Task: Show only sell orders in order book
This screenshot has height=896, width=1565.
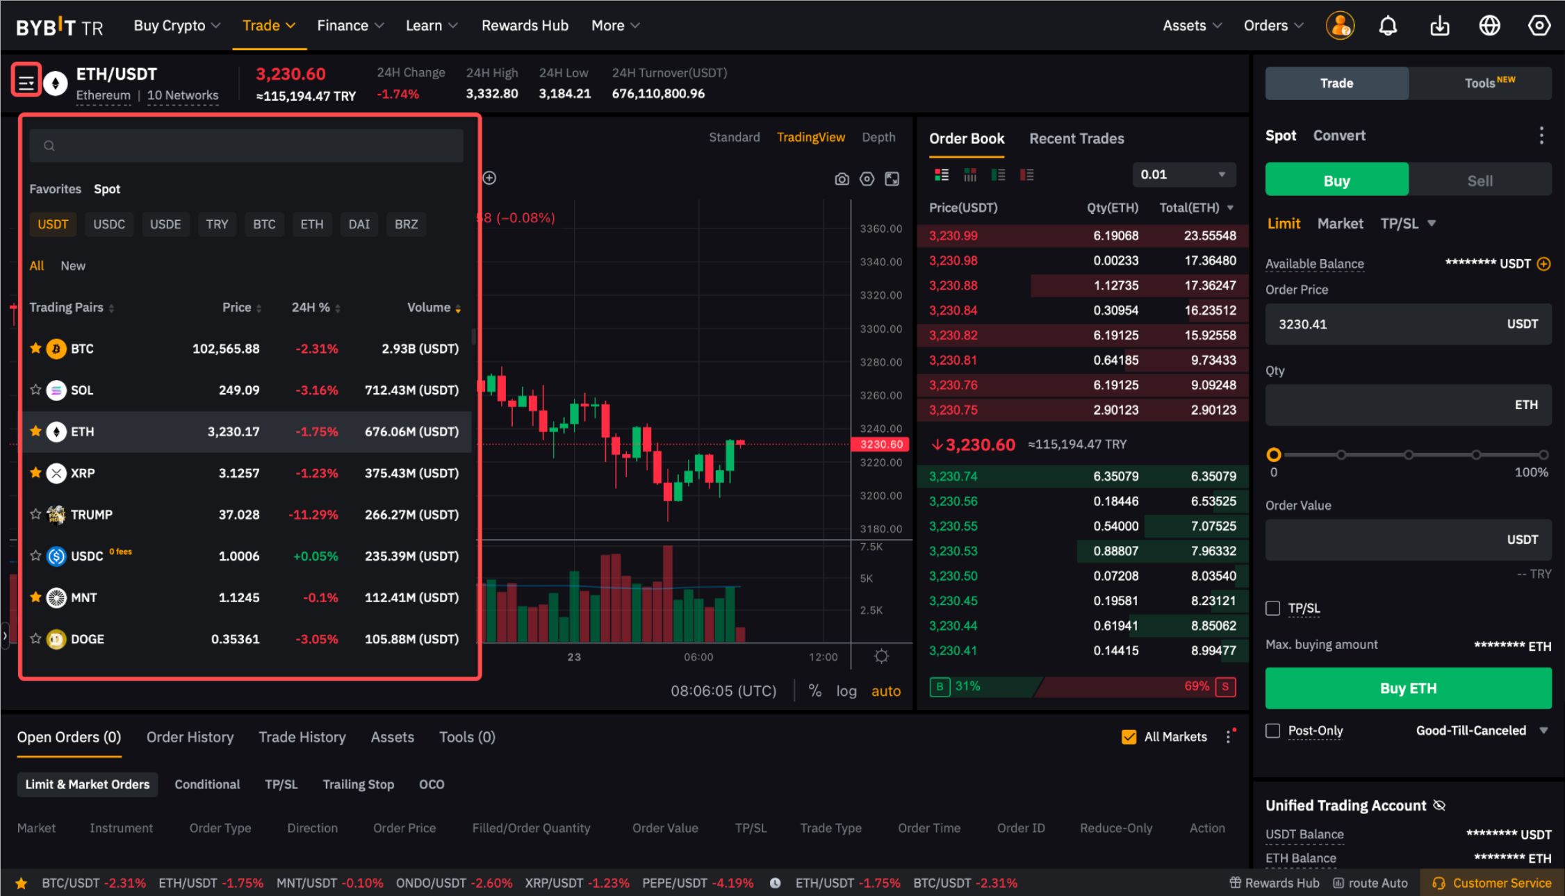Action: pyautogui.click(x=1026, y=174)
